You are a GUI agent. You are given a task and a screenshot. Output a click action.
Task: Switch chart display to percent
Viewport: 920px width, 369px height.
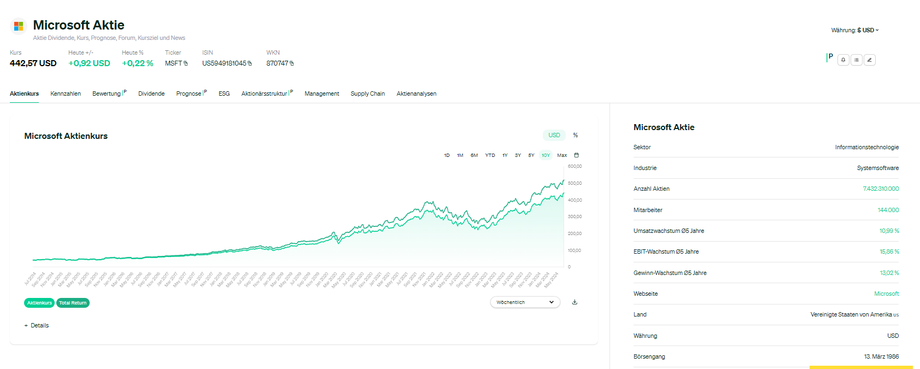point(576,135)
